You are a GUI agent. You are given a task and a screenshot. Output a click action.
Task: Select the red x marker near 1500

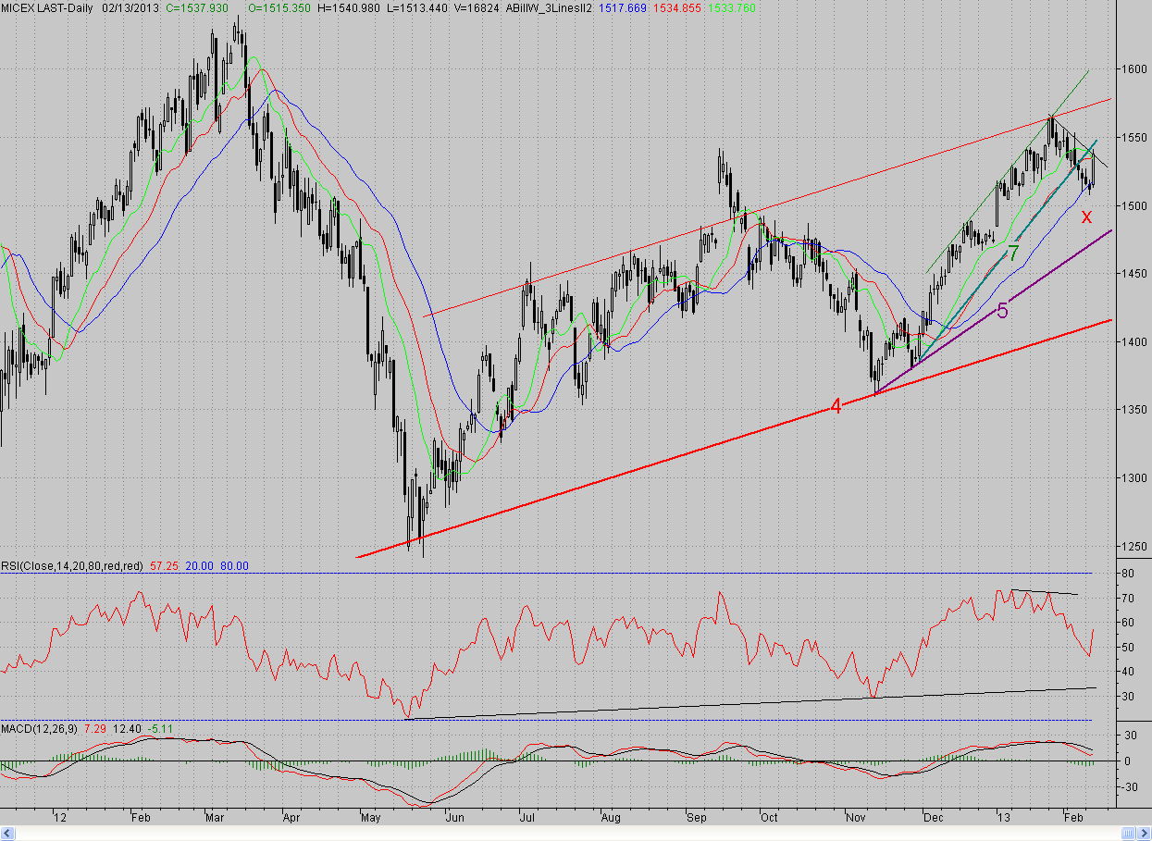click(1087, 216)
